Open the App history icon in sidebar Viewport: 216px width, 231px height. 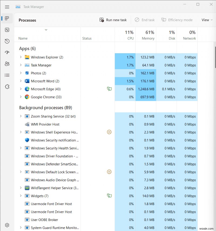tap(7, 41)
